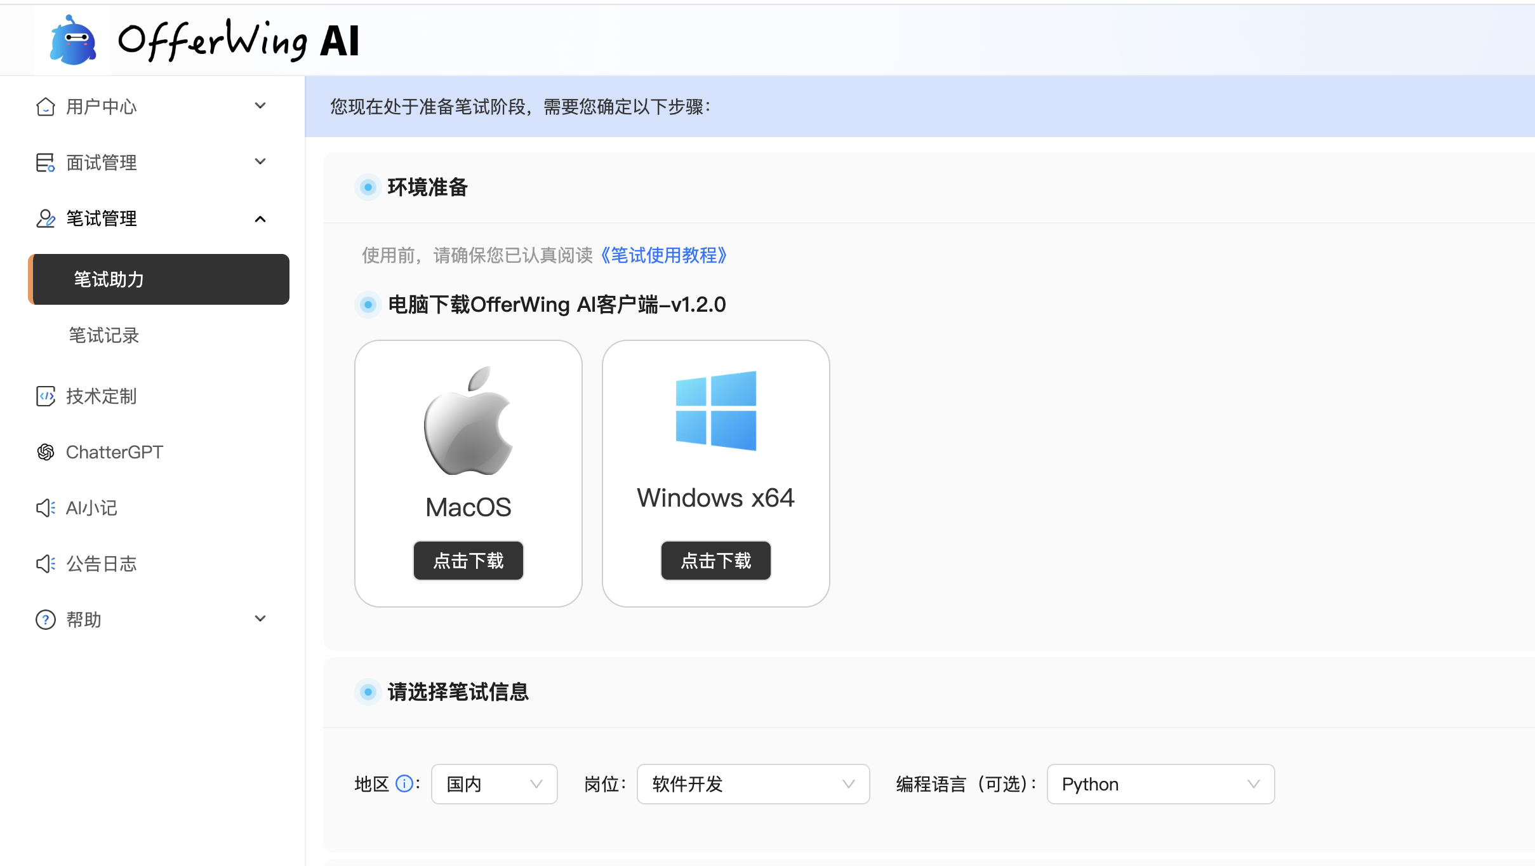Click the Apple MacOS logo image
Viewport: 1535px width, 866px height.
point(468,420)
